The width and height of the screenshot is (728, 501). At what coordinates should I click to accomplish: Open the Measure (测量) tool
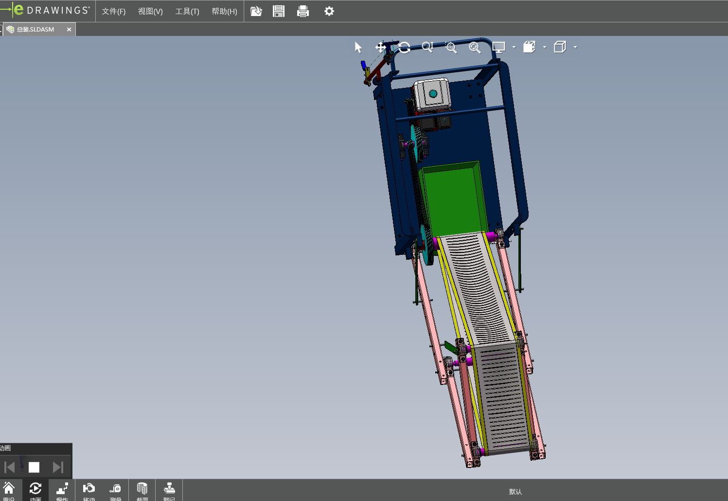pyautogui.click(x=115, y=490)
